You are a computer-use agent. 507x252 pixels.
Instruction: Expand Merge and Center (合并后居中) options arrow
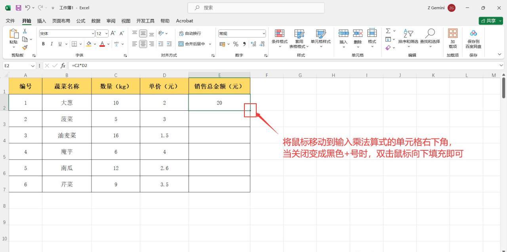[x=210, y=44]
